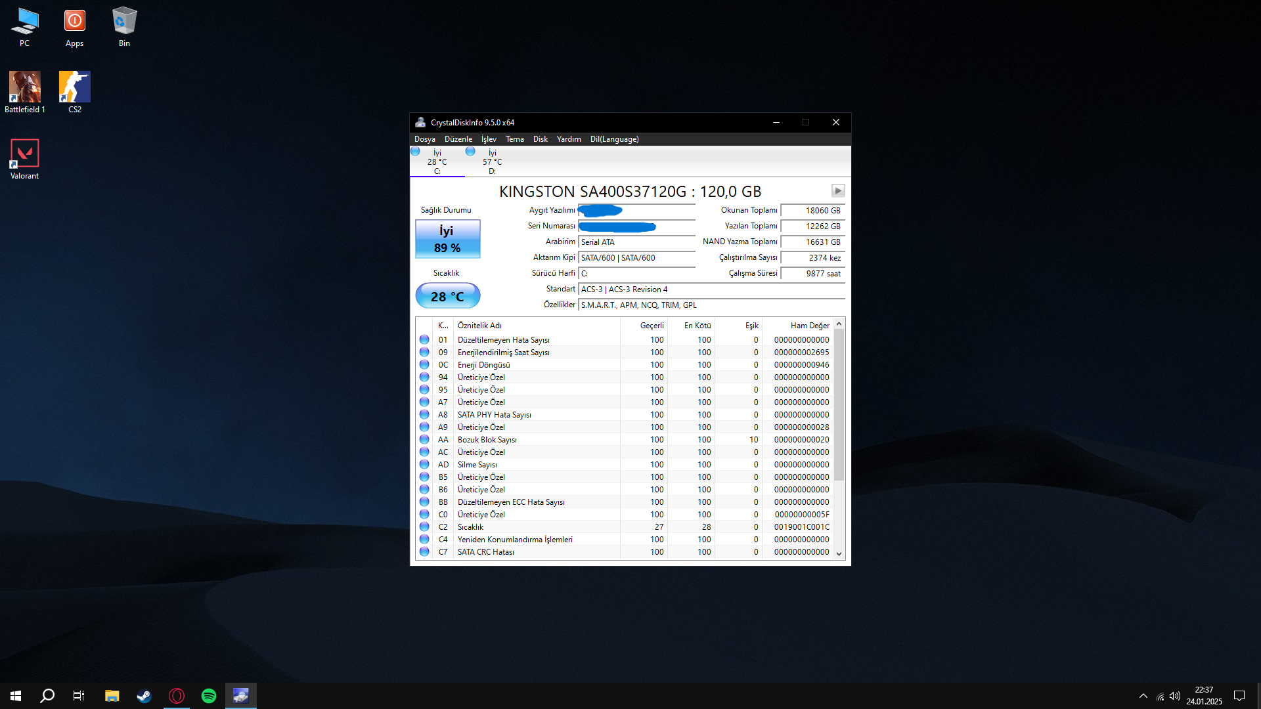Viewport: 1261px width, 709px height.
Task: Select the SATA PHY Hata Sayısı row
Action: coord(625,415)
